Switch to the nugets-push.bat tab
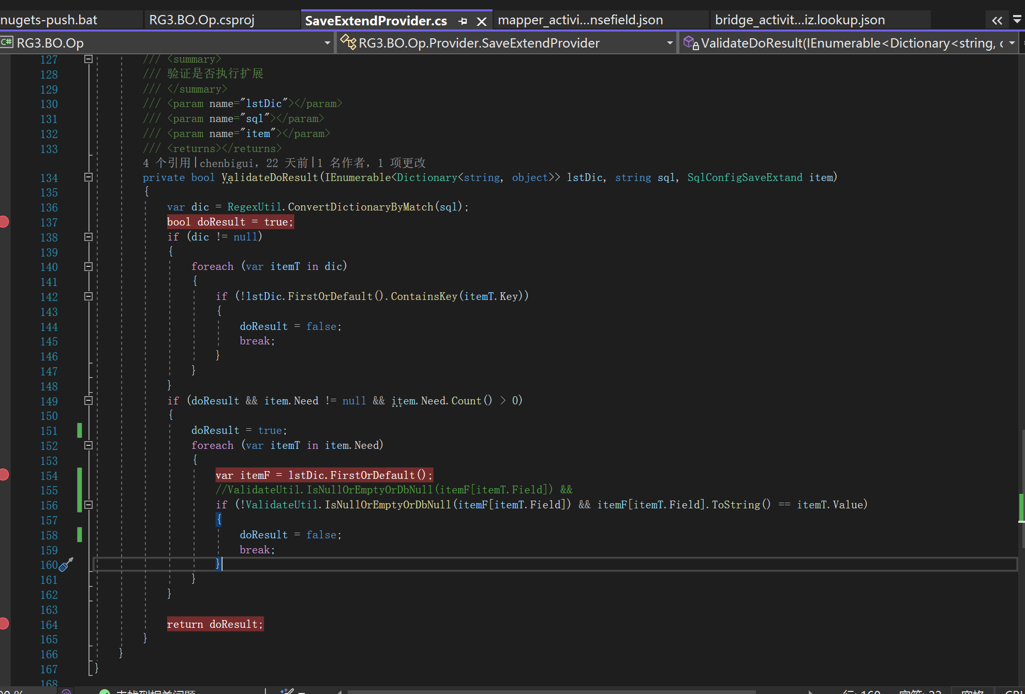The height and width of the screenshot is (694, 1025). pyautogui.click(x=49, y=20)
